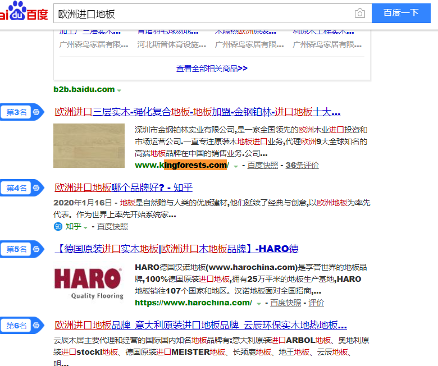Open camera image search in search box

(x=360, y=13)
